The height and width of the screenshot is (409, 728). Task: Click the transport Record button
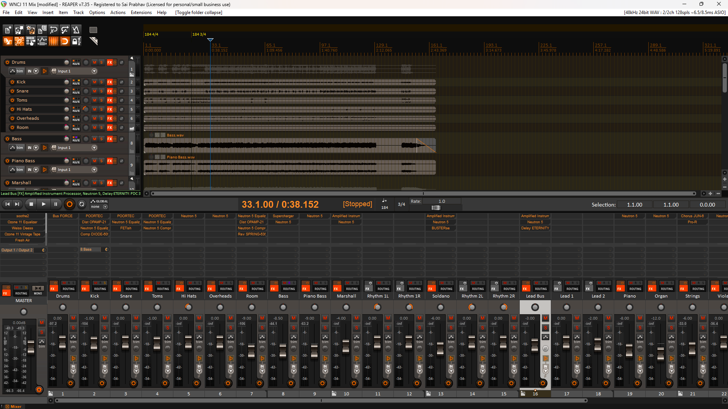coord(69,204)
